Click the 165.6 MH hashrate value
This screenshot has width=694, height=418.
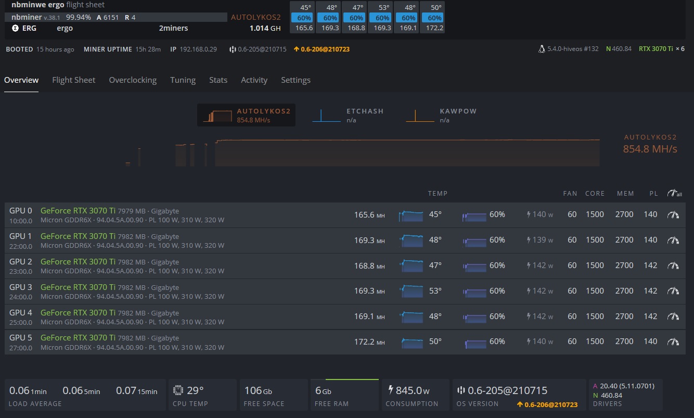coord(369,214)
